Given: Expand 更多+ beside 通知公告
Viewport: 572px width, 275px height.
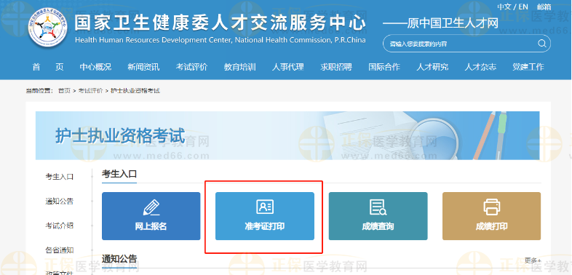Looking at the screenshot, I should coord(533,260).
